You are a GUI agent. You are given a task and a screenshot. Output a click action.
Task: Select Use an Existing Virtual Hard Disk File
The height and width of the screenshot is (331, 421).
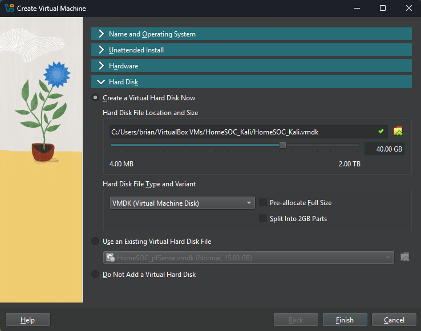point(95,242)
